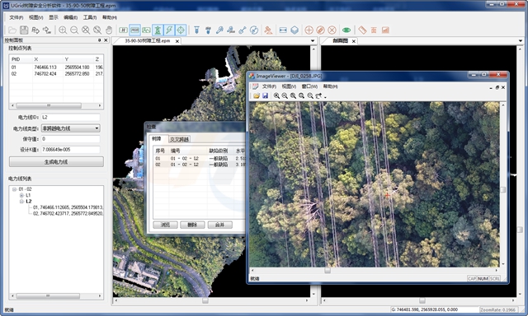Viewport: 528px width, 316px height.
Task: Toggle the lightning bolt power line button
Action: click(x=169, y=30)
